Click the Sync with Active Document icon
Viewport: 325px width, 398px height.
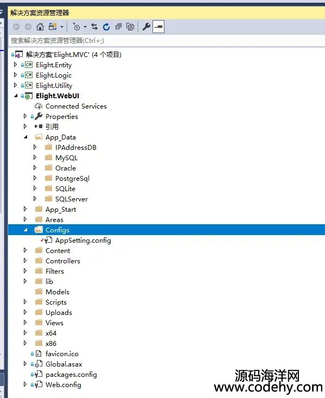(94, 27)
